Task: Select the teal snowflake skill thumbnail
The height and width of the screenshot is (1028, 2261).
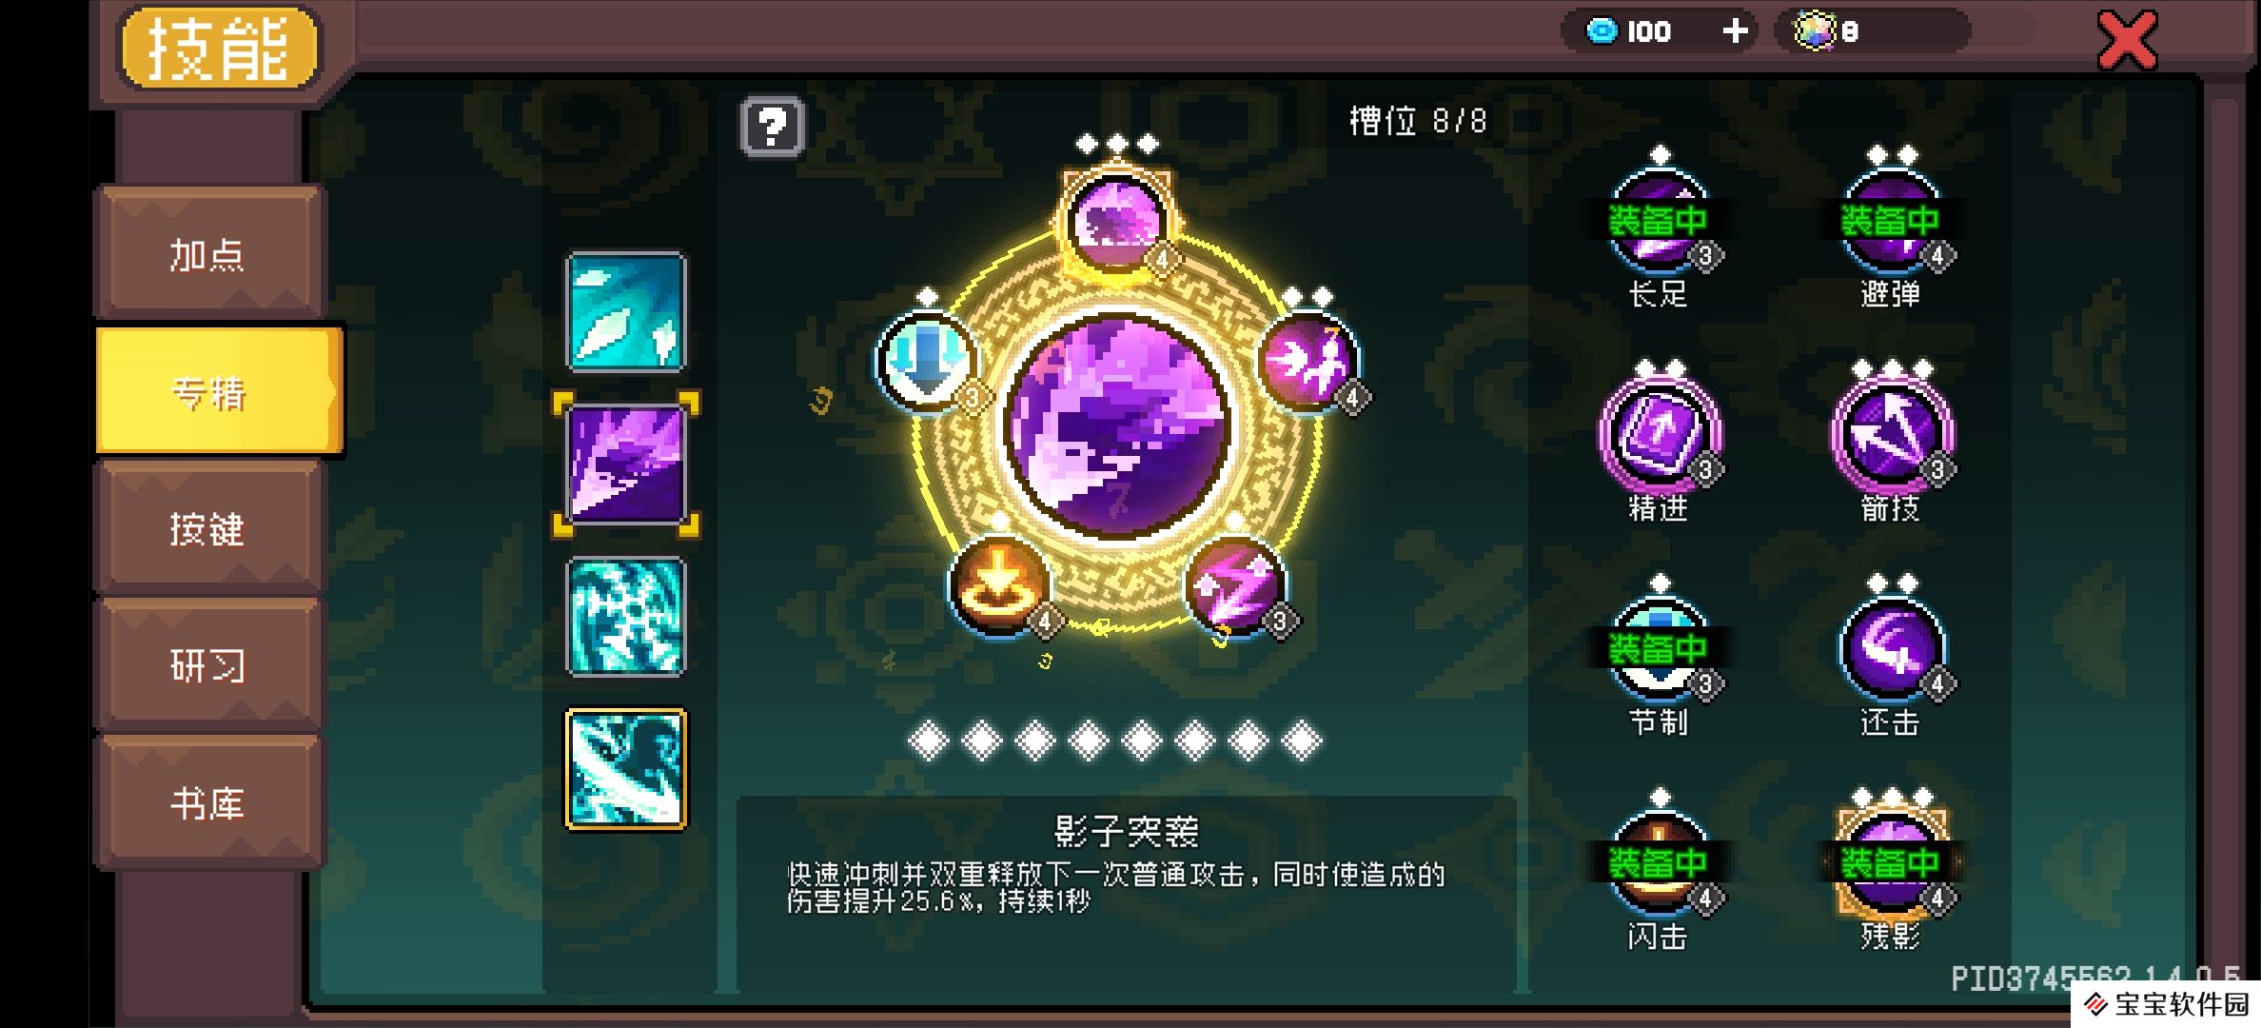Action: [626, 617]
